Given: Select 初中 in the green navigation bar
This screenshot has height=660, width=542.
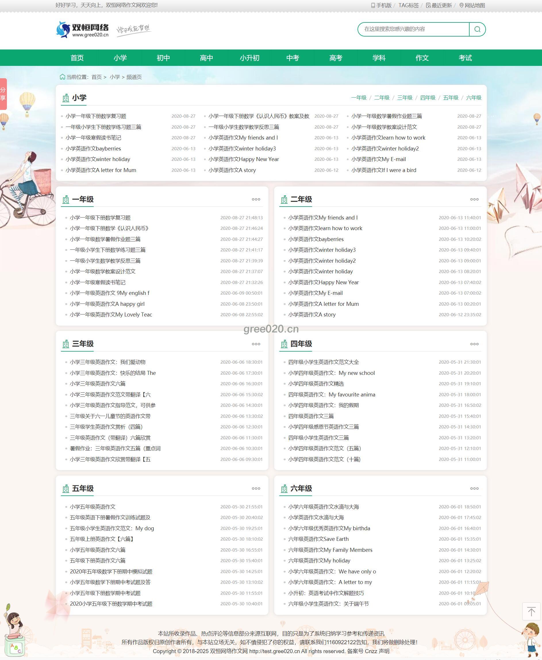Looking at the screenshot, I should (x=163, y=58).
